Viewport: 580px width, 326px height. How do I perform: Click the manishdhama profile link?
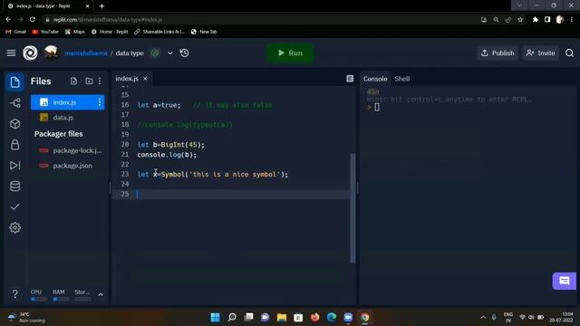(x=86, y=53)
